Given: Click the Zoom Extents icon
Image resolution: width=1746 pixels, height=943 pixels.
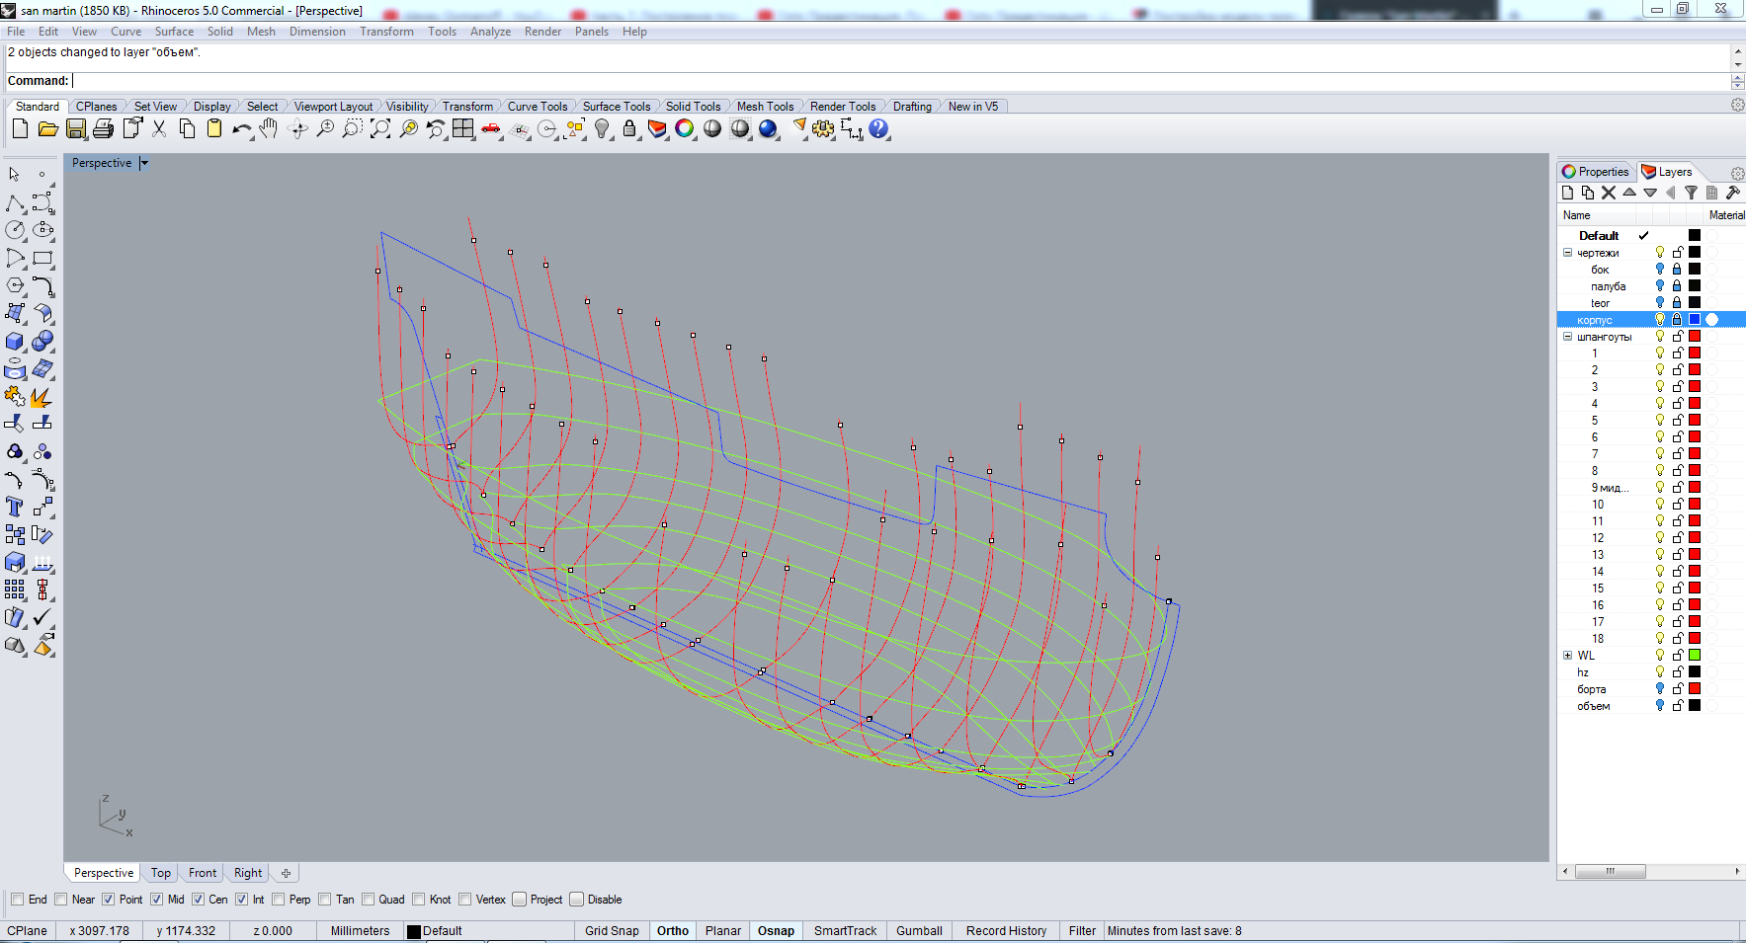Looking at the screenshot, I should pos(380,129).
